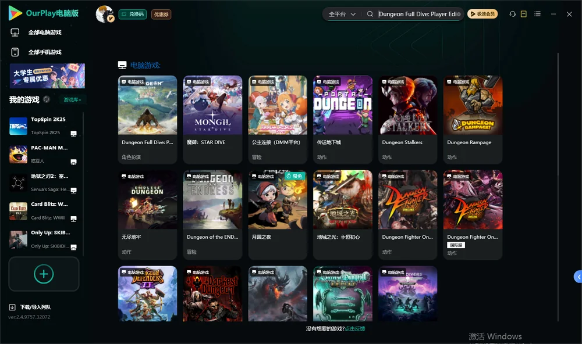Open 下载/导入列队 download queue
This screenshot has width=582, height=344.
point(36,307)
